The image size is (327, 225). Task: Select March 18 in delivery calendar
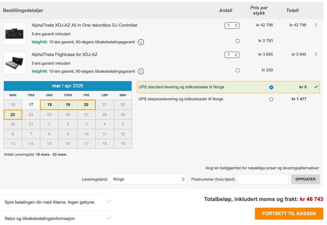coord(49,105)
